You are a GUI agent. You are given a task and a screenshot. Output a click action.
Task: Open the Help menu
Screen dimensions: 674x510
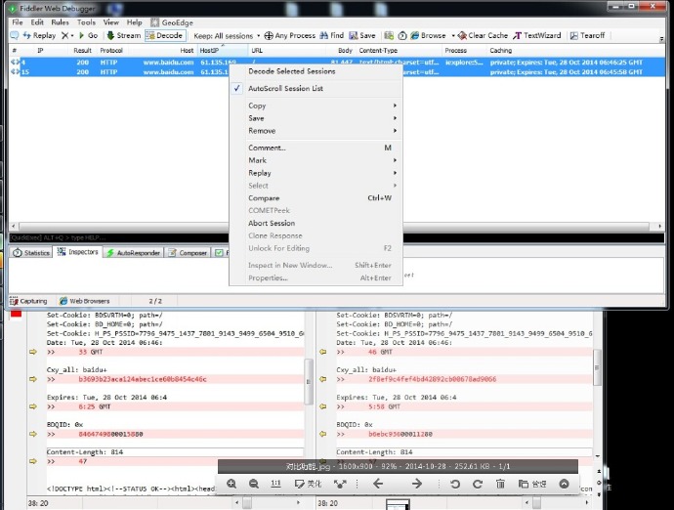click(134, 22)
